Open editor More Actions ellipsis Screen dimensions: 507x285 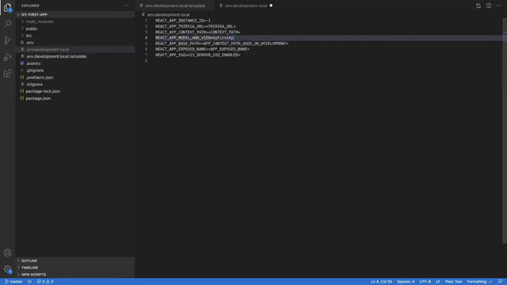[498, 6]
